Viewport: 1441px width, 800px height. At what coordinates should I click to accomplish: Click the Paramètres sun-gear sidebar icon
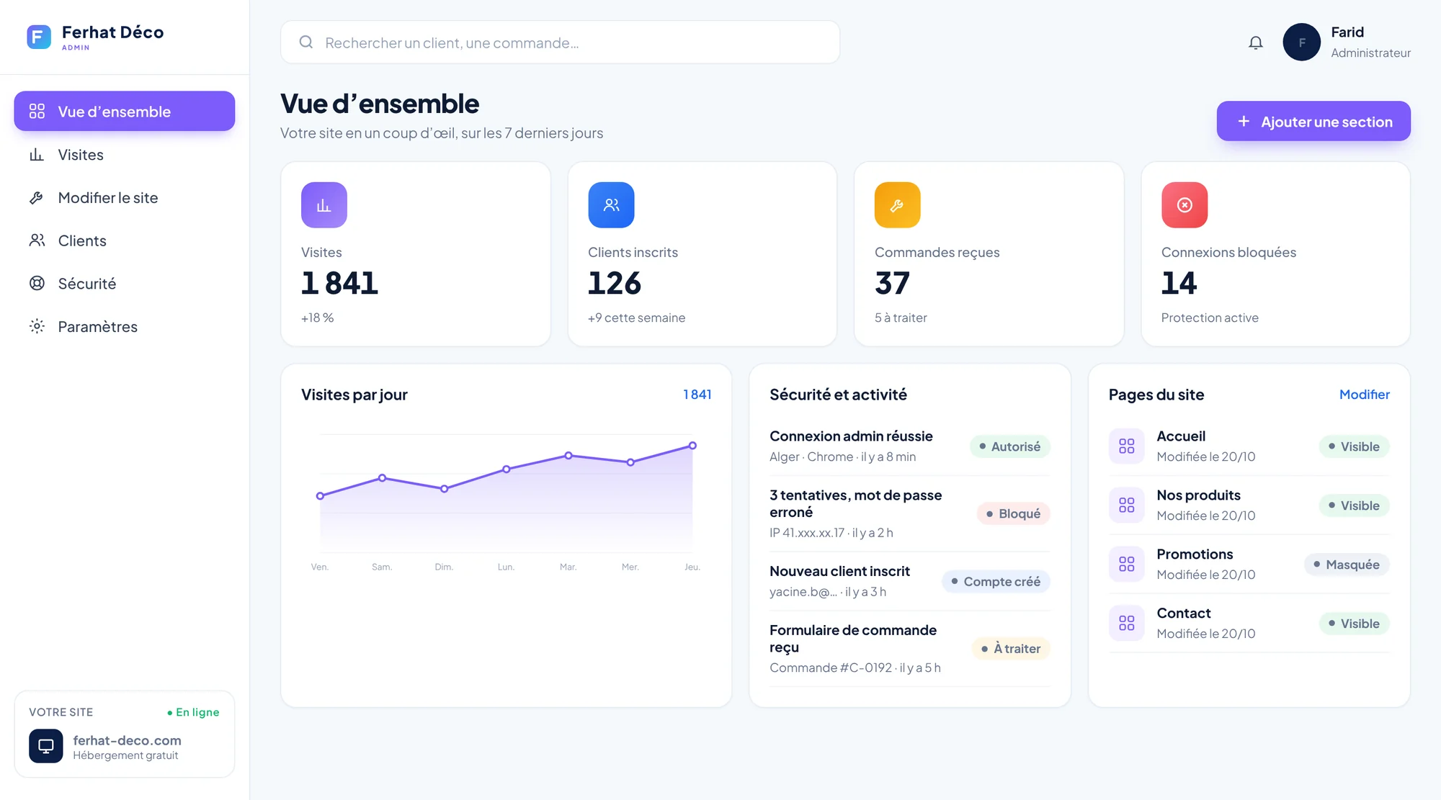[37, 326]
